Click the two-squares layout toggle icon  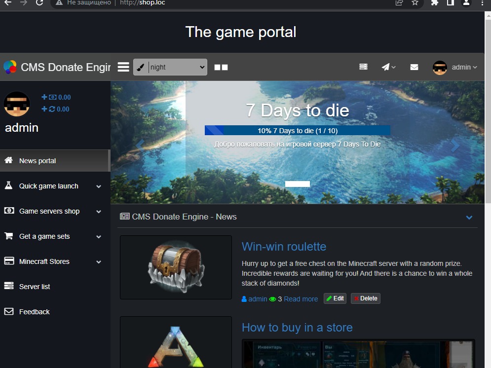221,67
